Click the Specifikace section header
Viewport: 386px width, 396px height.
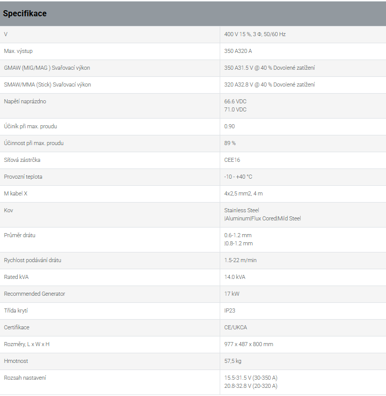pyautogui.click(x=25, y=13)
